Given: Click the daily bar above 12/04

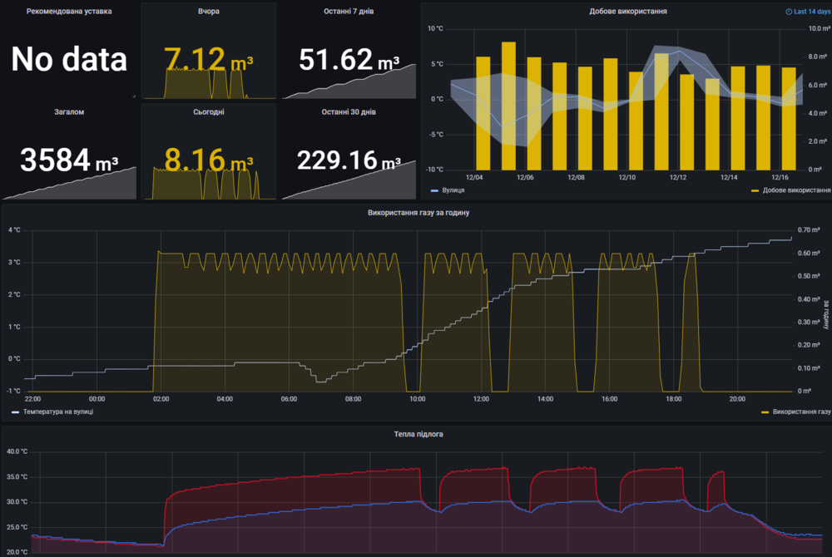Looking at the screenshot, I should tap(483, 113).
